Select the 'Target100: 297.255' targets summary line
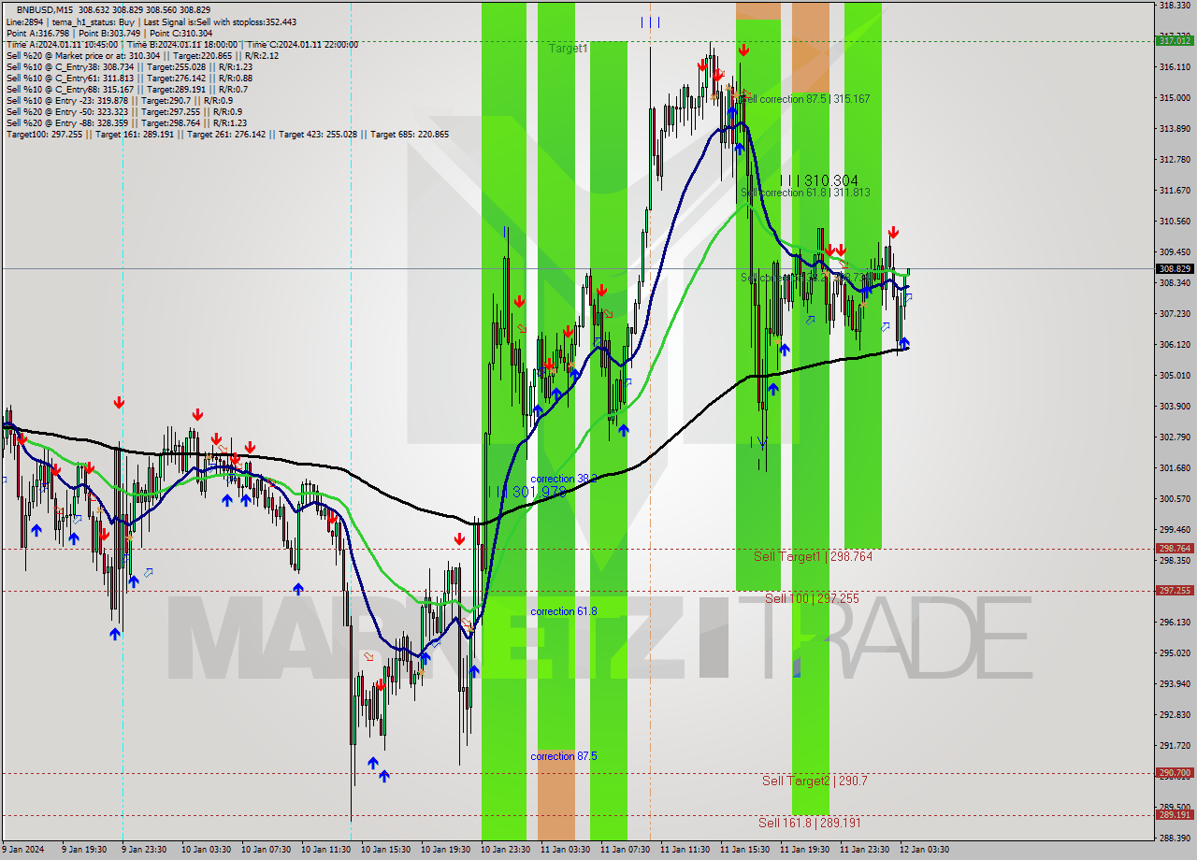Image resolution: width=1197 pixels, height=860 pixels. [x=227, y=134]
